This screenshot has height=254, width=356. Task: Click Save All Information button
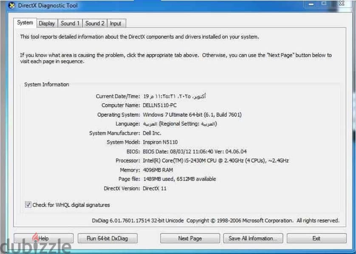click(253, 238)
